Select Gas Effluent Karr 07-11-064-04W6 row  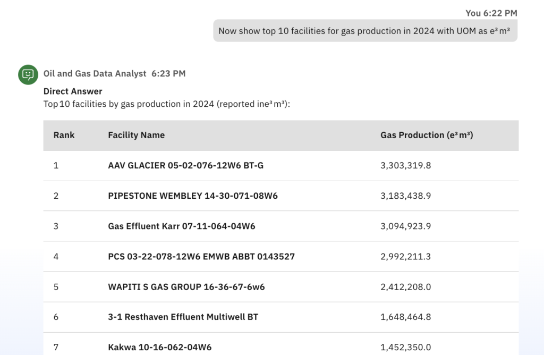(x=181, y=226)
